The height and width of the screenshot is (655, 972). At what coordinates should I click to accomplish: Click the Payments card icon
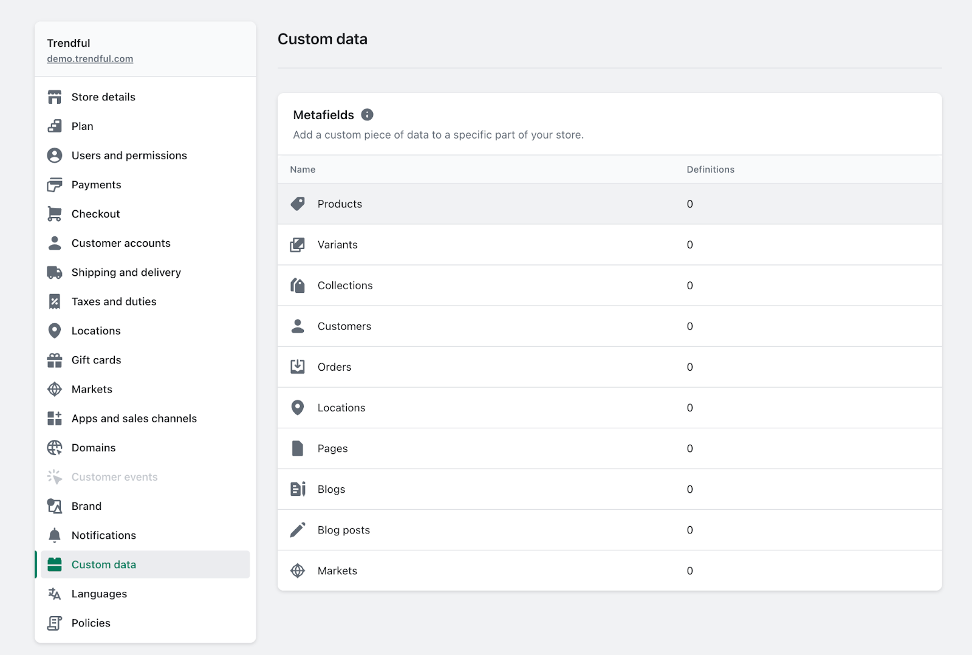pyautogui.click(x=55, y=185)
